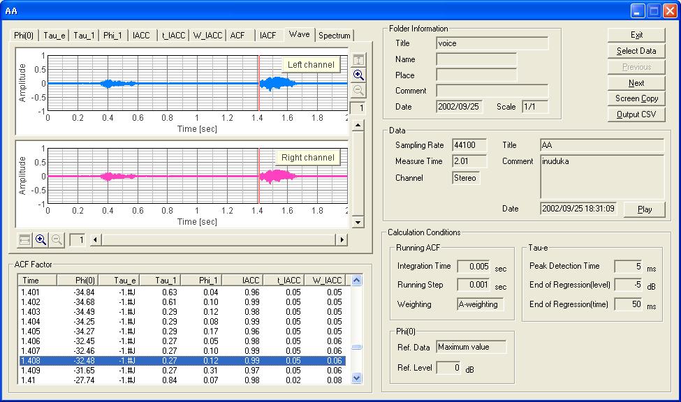The image size is (681, 402).
Task: Click the vertical fit-to-height icon
Action: (x=358, y=60)
